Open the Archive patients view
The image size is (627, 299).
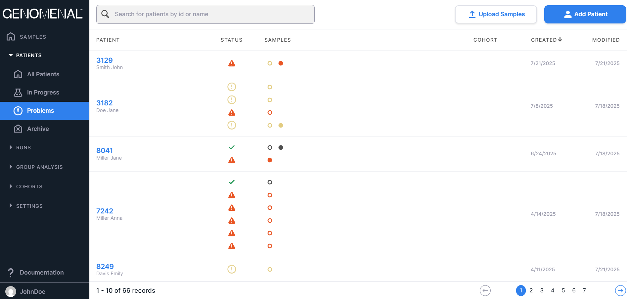coord(38,129)
